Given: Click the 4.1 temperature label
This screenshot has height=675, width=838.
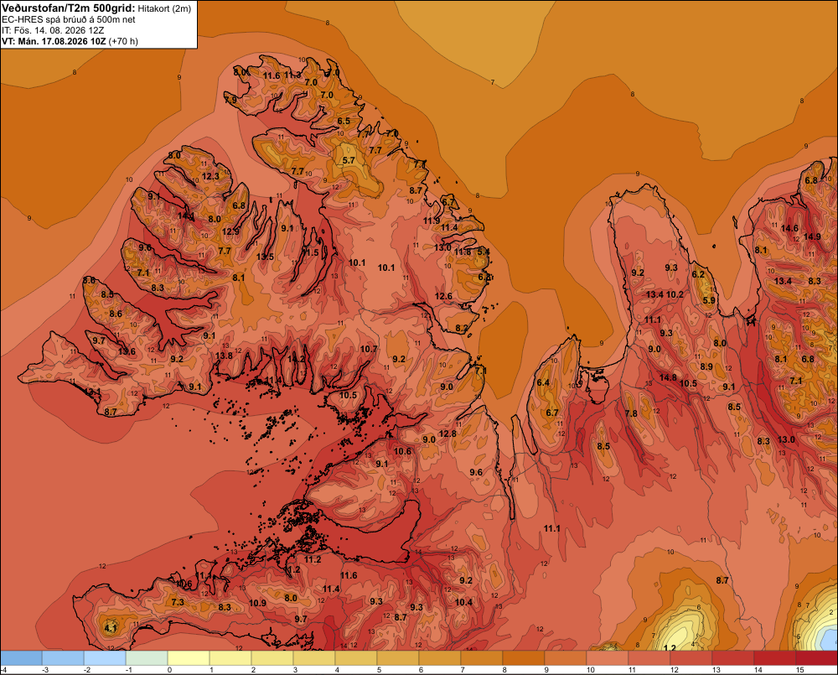Looking at the screenshot, I should tap(111, 628).
